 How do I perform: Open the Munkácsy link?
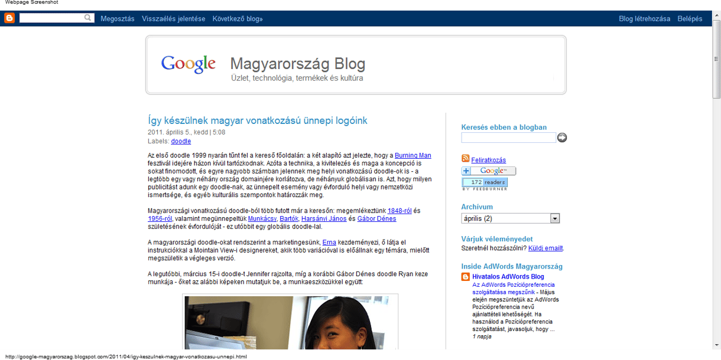(262, 218)
